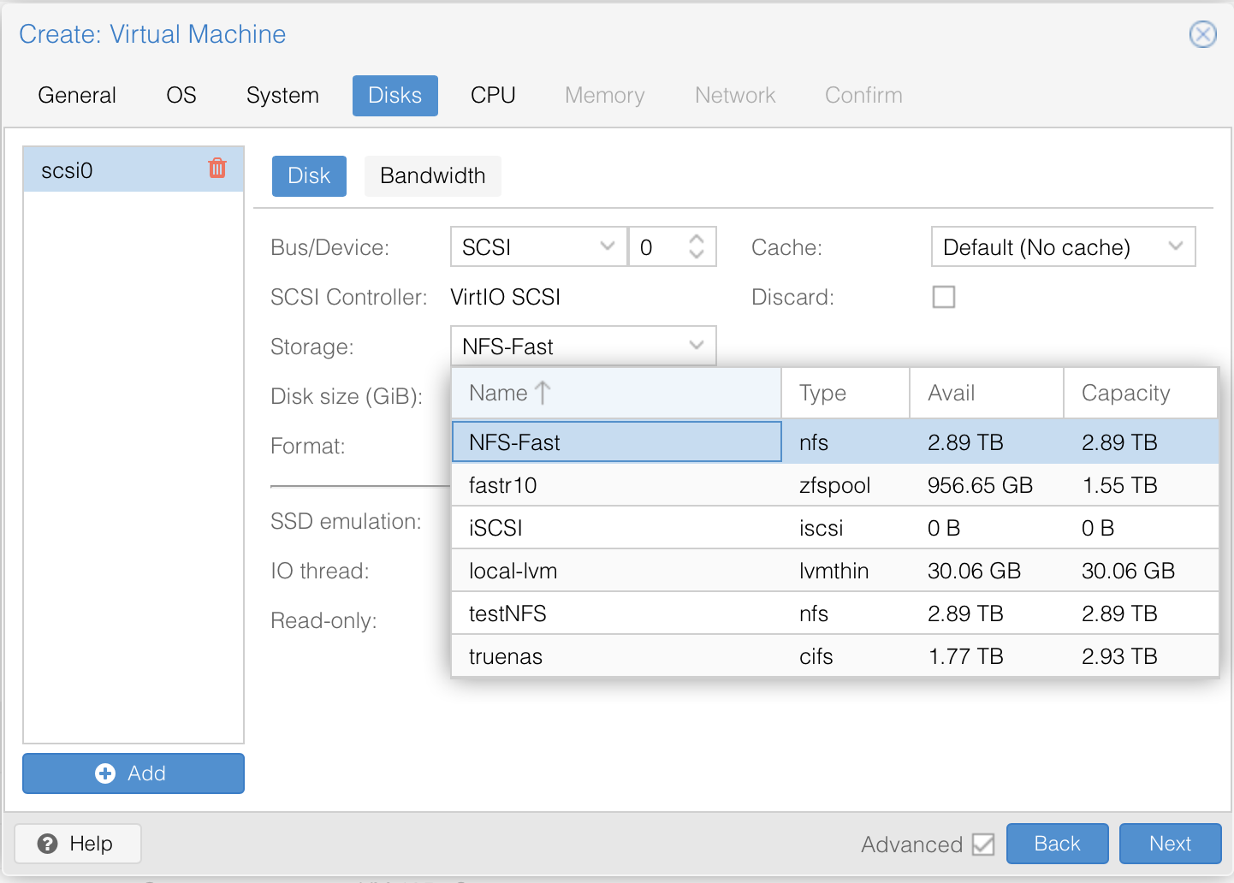This screenshot has width=1234, height=883.
Task: Click the circled X to close the dialog
Action: pyautogui.click(x=1203, y=34)
